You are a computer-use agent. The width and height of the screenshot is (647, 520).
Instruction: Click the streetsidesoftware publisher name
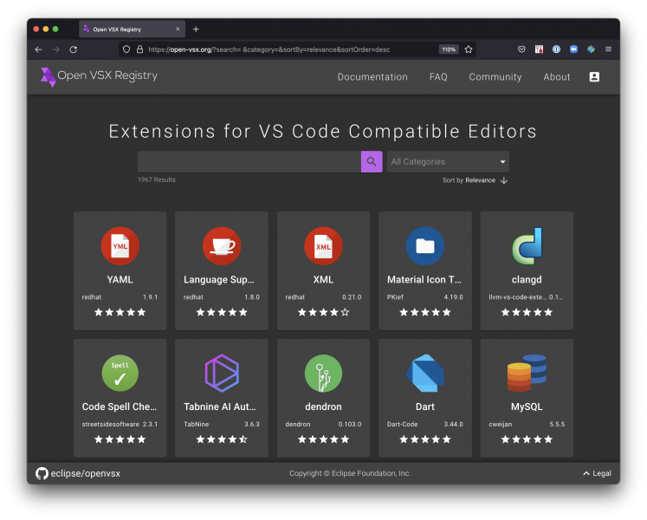coord(111,424)
